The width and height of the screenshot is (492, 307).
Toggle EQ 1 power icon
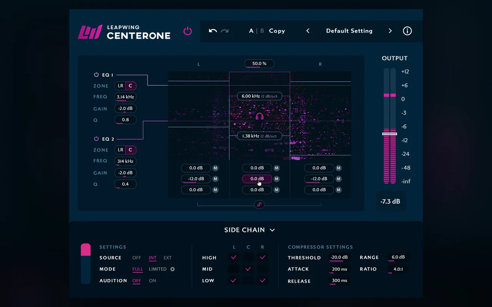click(96, 75)
